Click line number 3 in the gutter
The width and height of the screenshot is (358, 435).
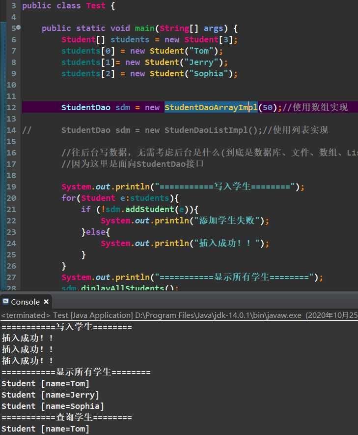coord(14,6)
